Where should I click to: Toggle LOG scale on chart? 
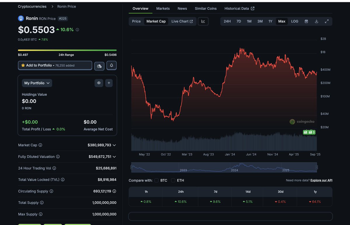(295, 21)
